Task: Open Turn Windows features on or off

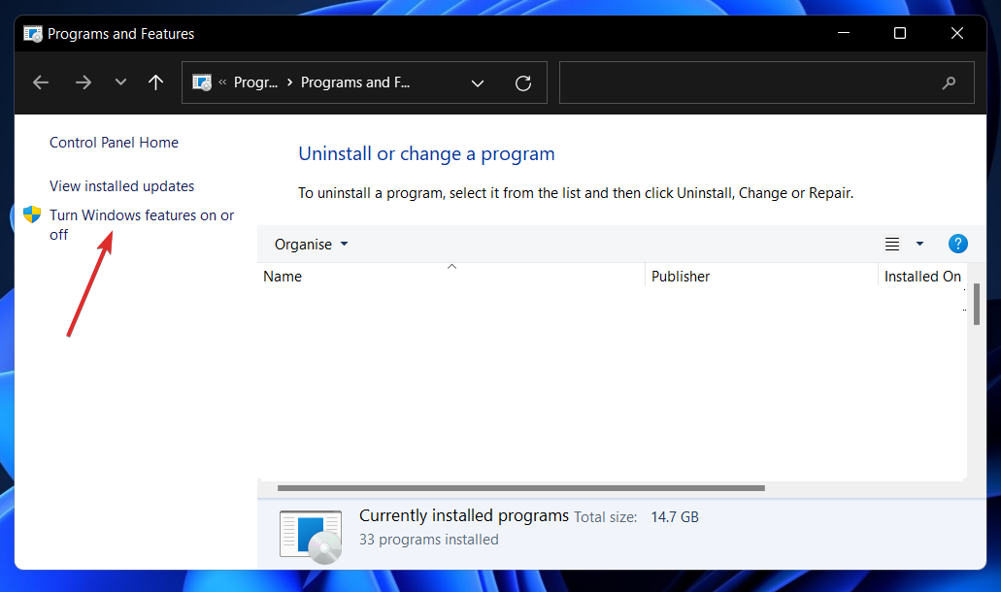Action: (142, 224)
